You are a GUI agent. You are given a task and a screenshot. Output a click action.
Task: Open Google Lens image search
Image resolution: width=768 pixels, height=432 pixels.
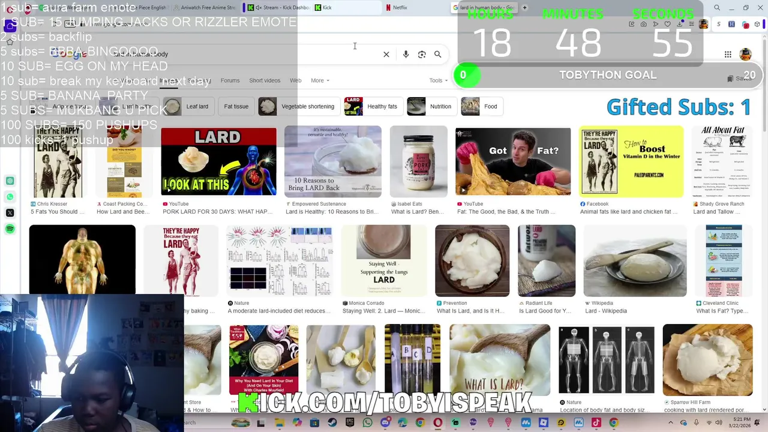pos(422,55)
